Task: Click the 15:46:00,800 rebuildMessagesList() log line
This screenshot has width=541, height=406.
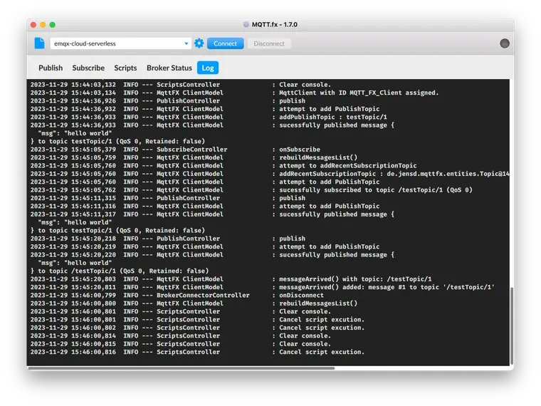Action: point(194,303)
